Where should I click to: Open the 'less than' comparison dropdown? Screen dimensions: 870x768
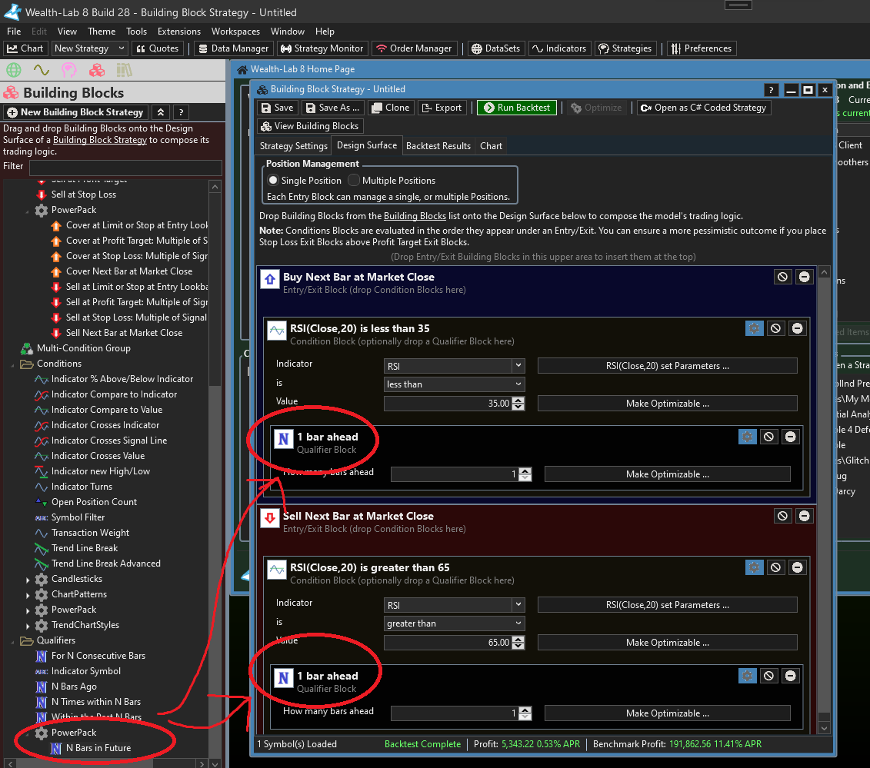tap(454, 384)
